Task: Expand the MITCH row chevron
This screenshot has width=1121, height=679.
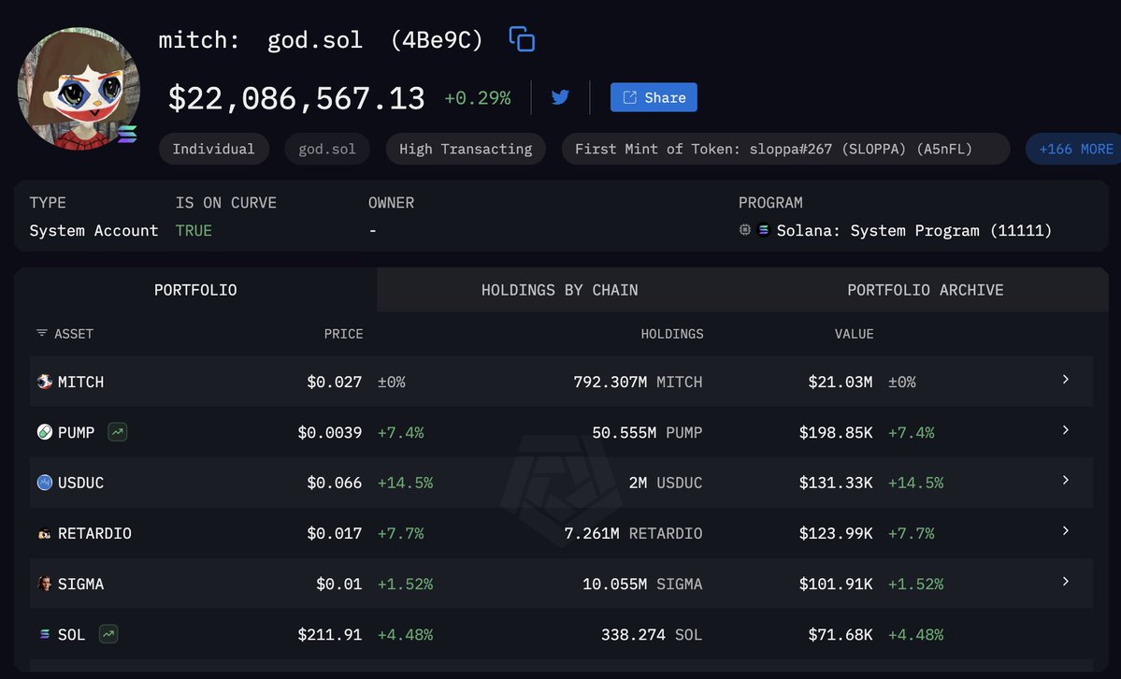Action: click(x=1065, y=379)
